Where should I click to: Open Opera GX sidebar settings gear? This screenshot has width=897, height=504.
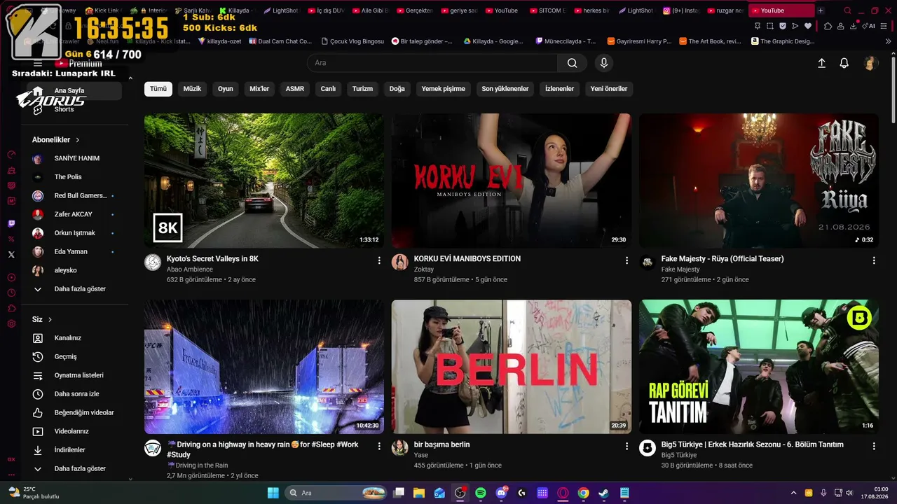coord(11,323)
